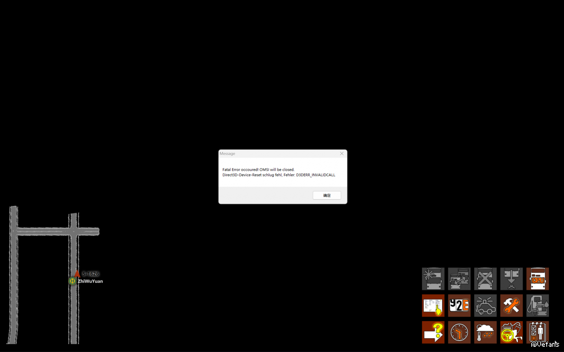564x352 pixels.
Task: Click the ZhiWuYuan stop label
Action: pos(90,281)
